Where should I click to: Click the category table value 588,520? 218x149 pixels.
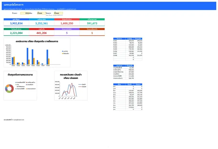tap(131, 70)
